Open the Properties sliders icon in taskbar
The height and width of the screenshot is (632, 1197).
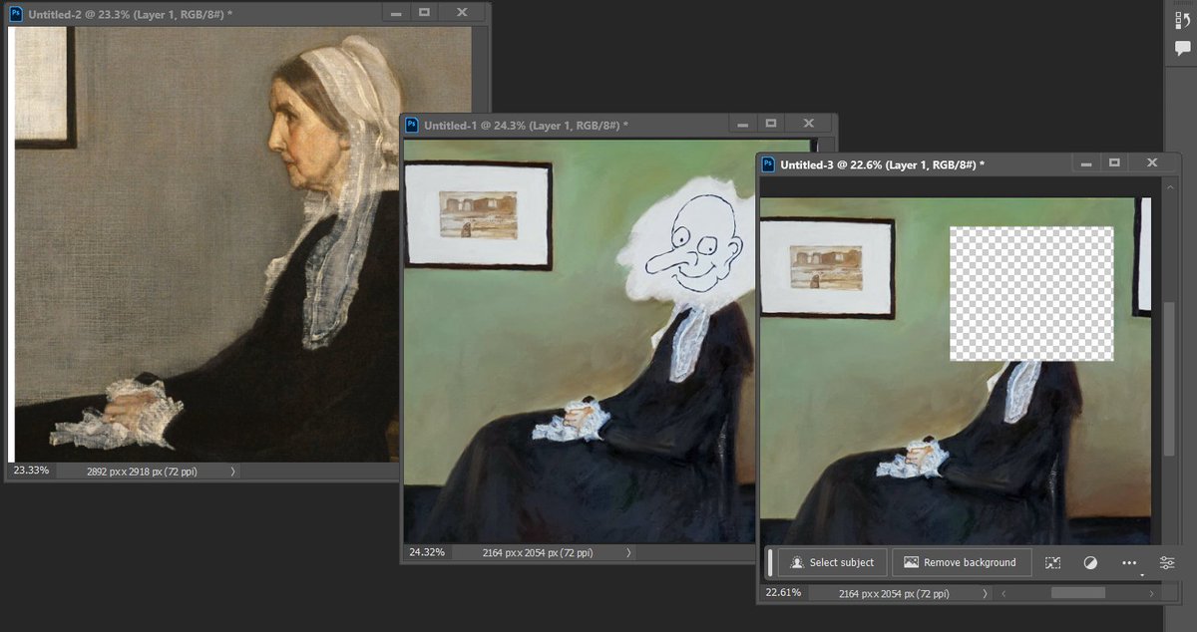point(1167,562)
